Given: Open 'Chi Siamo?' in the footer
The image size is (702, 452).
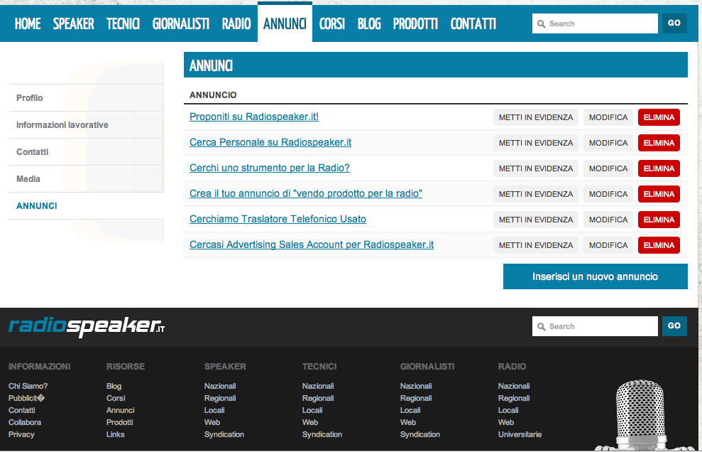Looking at the screenshot, I should click(28, 386).
